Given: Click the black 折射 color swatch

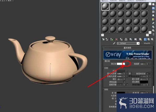Looking at the screenshot, I should point(121,93).
